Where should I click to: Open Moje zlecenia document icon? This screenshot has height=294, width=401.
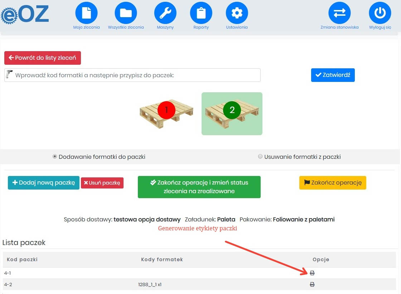coord(86,13)
